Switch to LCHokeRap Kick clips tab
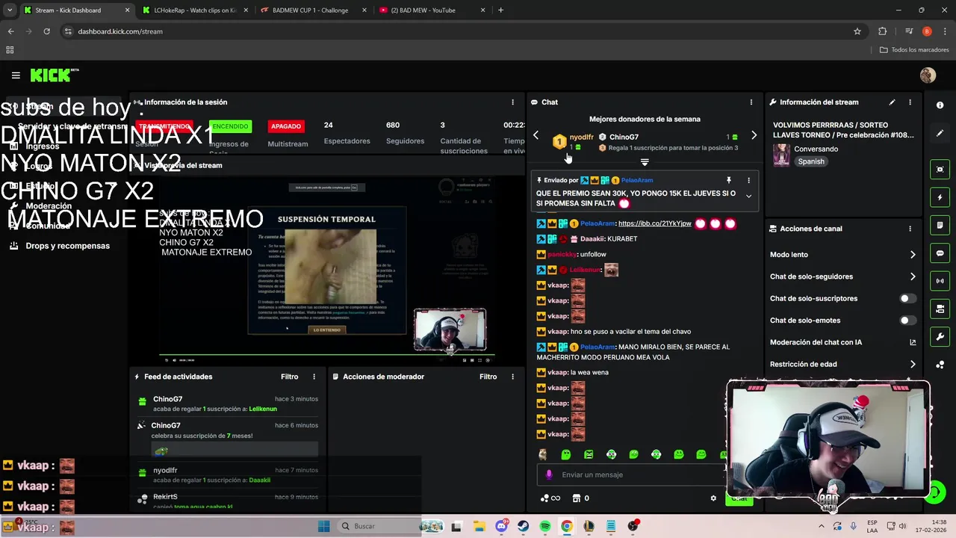The image size is (956, 538). tap(194, 10)
